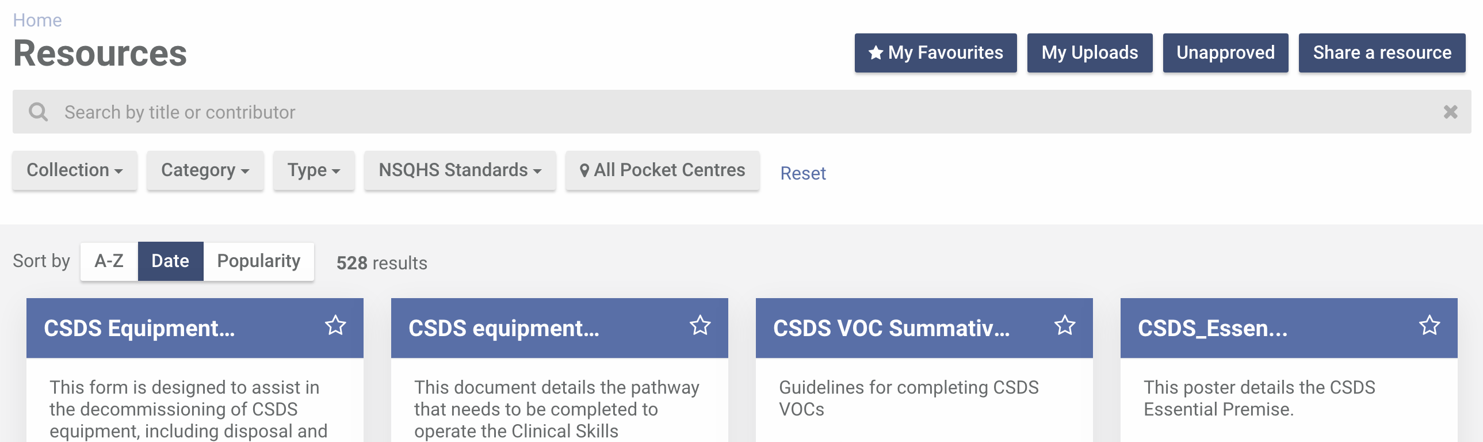Viewport: 1483px width, 442px height.
Task: Clear the search with the X icon
Action: point(1450,112)
